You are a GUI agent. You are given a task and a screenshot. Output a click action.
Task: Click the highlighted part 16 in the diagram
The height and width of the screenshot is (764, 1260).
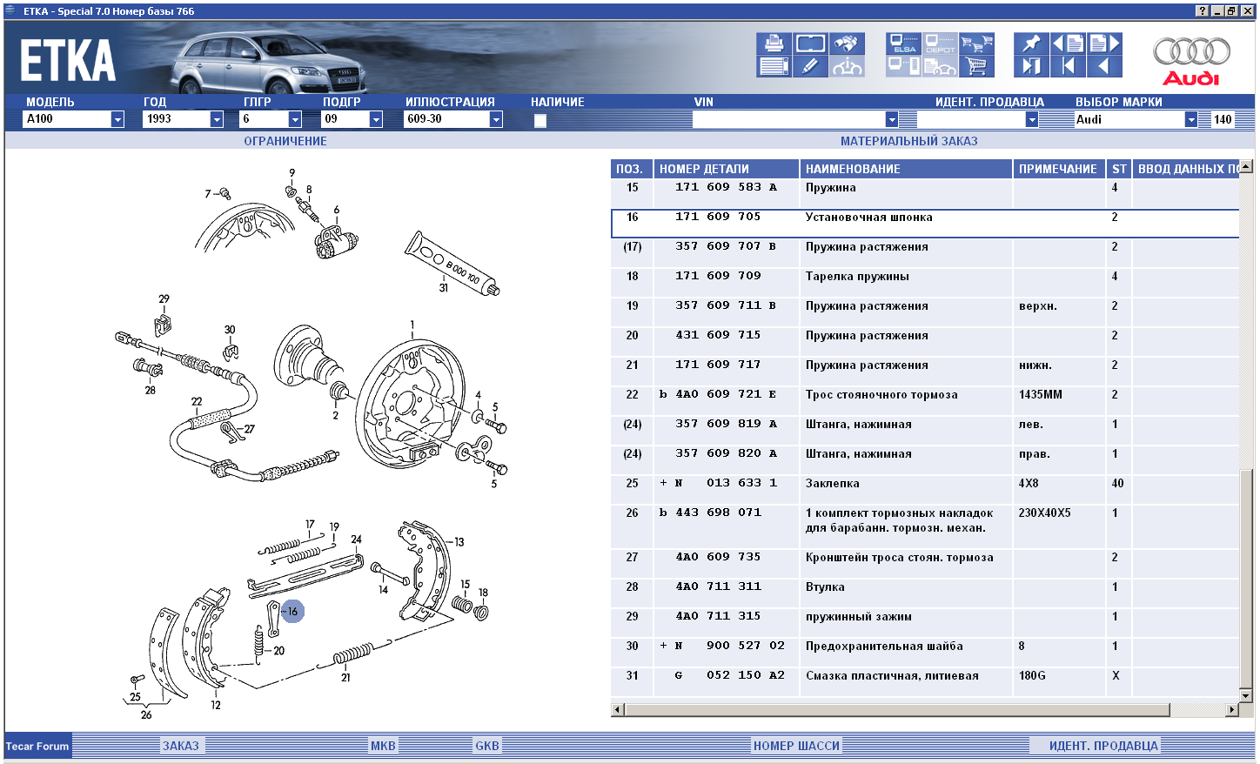pos(292,612)
